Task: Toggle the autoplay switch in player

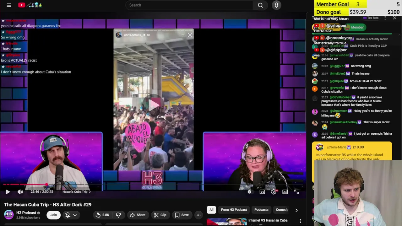Action: [x=250, y=192]
